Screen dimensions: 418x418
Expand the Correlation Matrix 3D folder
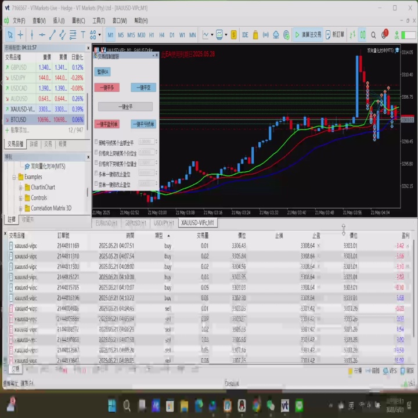pyautogui.click(x=20, y=208)
